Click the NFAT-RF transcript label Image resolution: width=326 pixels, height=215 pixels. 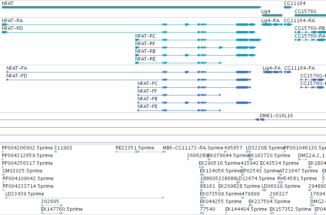click(145, 44)
